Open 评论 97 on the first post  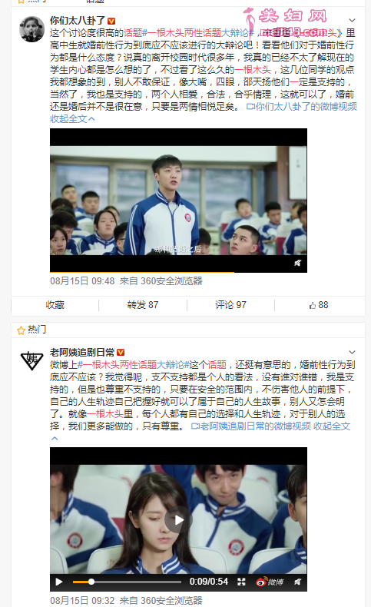point(230,305)
